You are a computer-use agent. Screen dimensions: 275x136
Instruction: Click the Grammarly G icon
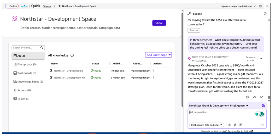262,114
